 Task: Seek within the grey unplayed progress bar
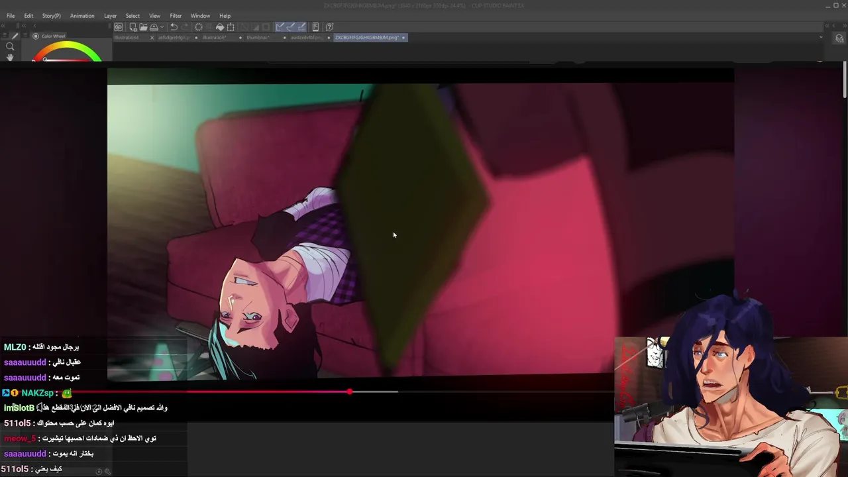(374, 392)
